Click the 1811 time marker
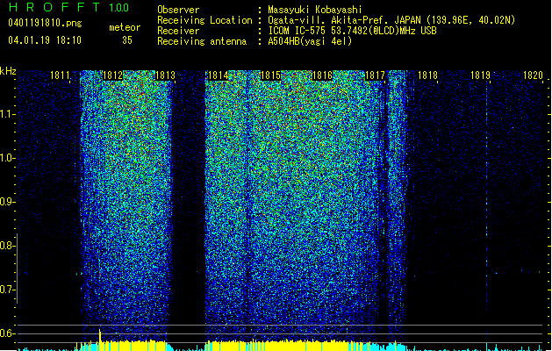This screenshot has width=552, height=351. tap(60, 75)
